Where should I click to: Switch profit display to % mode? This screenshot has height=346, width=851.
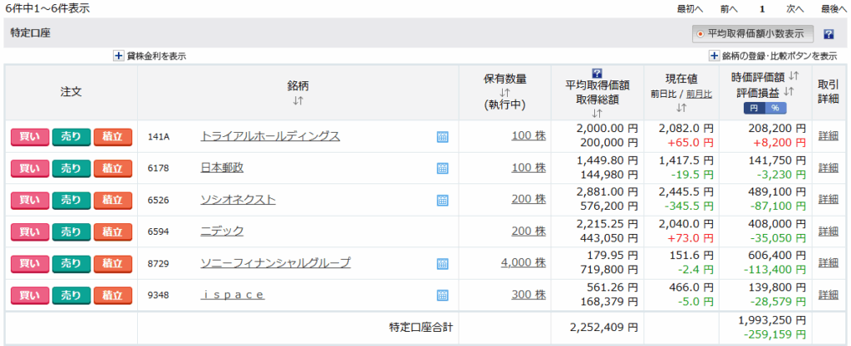click(x=775, y=108)
